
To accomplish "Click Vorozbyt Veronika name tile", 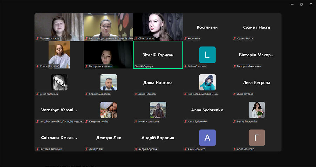I will point(59,110).
